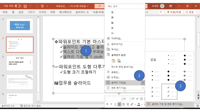This screenshot has width=200, height=112.
Task: Select the large filled circle bullet style
Action: point(169,76)
